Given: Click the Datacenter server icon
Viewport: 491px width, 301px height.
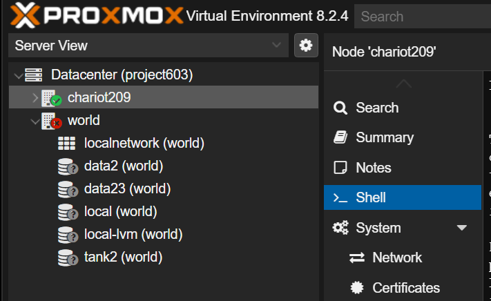Looking at the screenshot, I should 33,75.
